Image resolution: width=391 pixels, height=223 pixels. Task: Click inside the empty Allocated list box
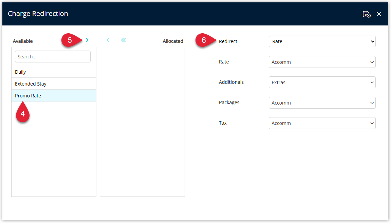(x=143, y=122)
